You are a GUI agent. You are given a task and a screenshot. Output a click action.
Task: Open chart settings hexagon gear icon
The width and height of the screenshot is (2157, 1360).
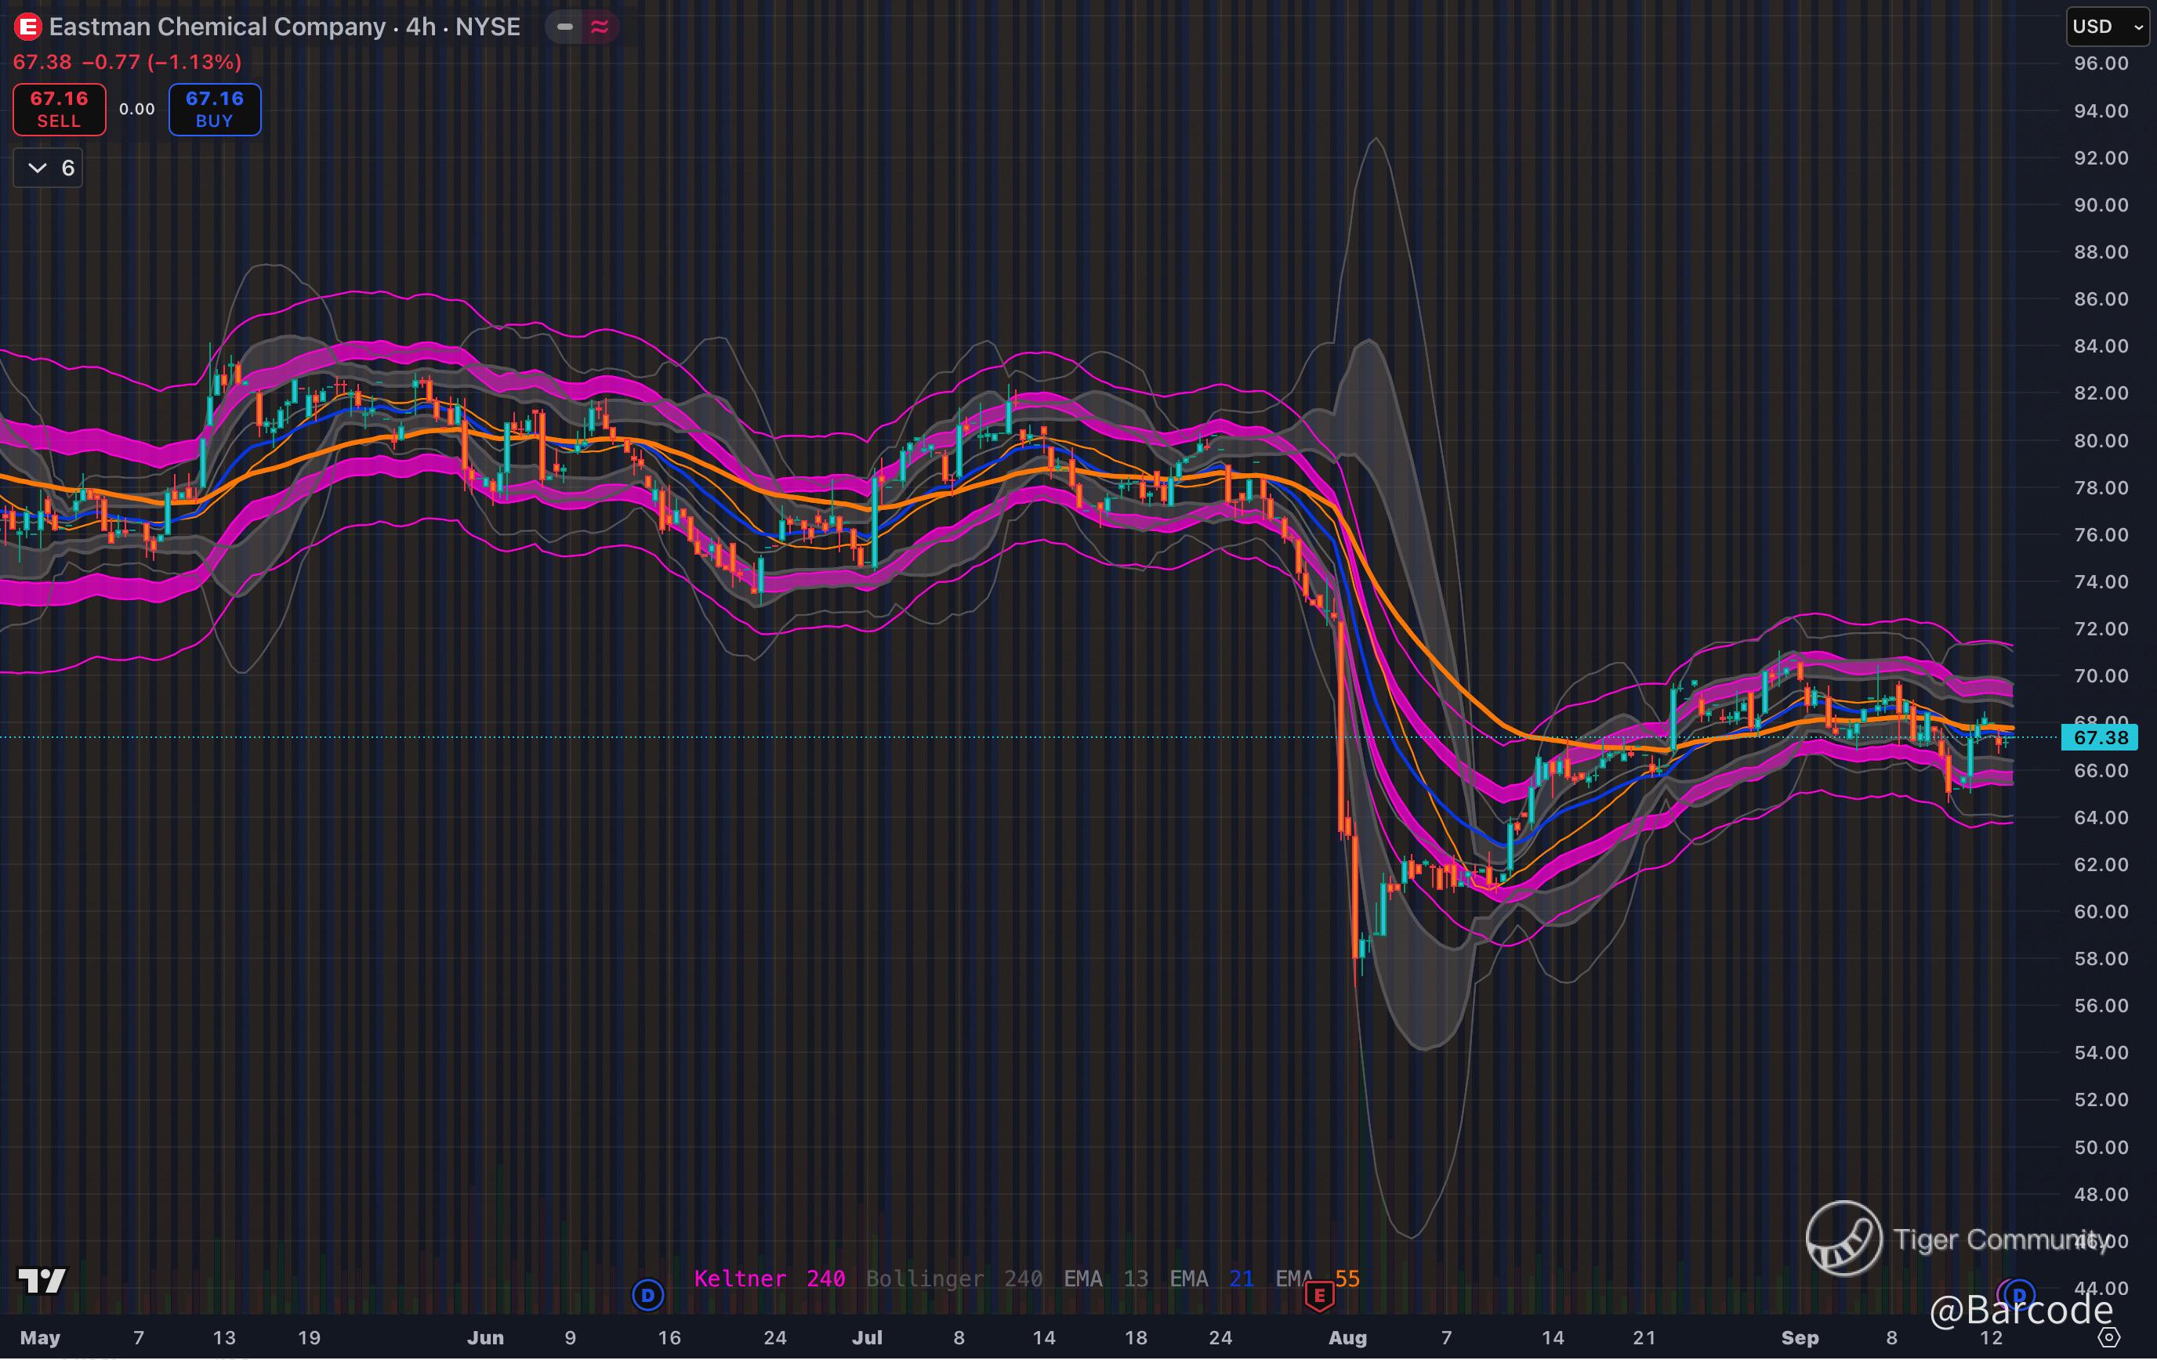[x=2109, y=1336]
